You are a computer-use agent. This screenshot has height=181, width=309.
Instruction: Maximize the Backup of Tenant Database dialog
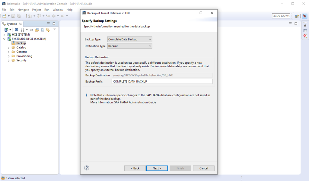[201, 13]
